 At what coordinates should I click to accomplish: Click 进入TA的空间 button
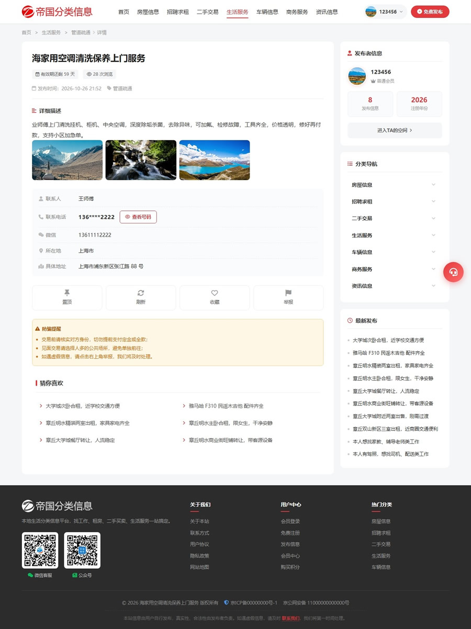pos(395,130)
